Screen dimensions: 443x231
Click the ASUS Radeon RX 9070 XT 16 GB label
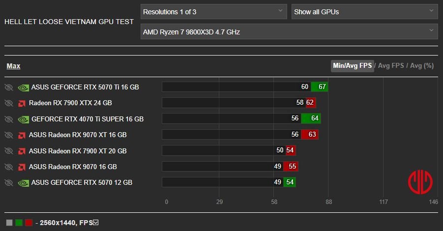pyautogui.click(x=78, y=135)
